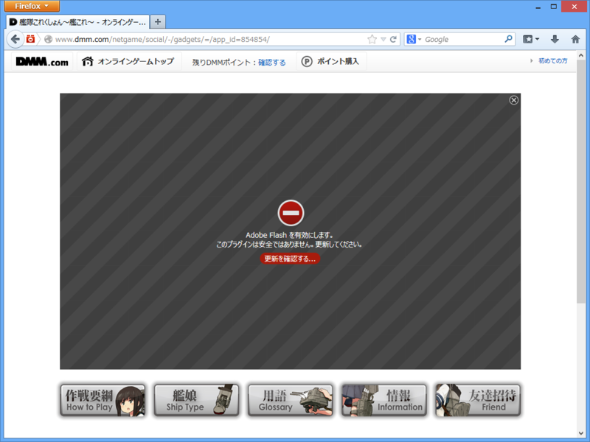
Task: Click the search magnifier icon
Action: [x=508, y=39]
